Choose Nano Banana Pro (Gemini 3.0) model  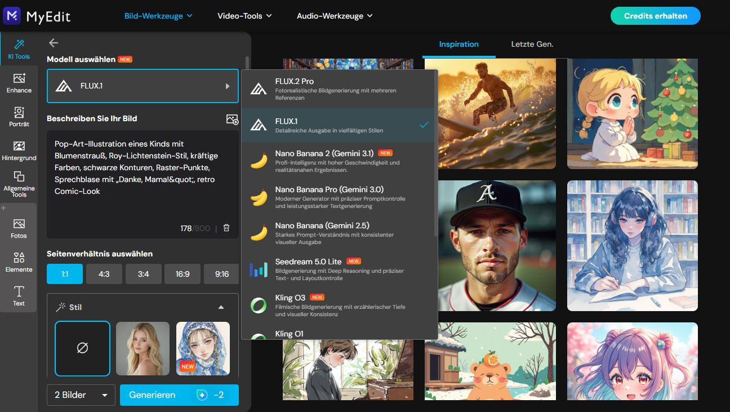338,197
